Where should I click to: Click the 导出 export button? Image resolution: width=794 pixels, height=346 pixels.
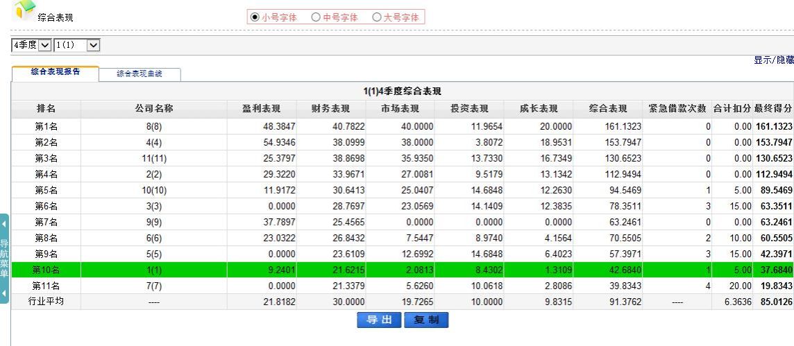(380, 320)
